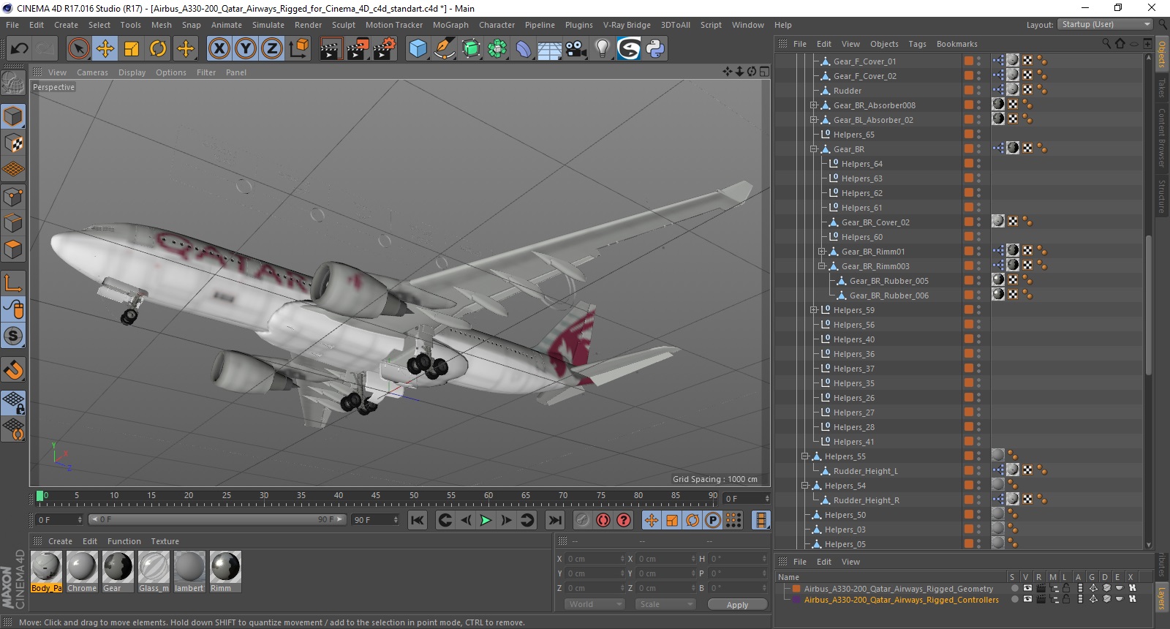Collapse the Gear_BR_Rimm003 node

pyautogui.click(x=821, y=266)
